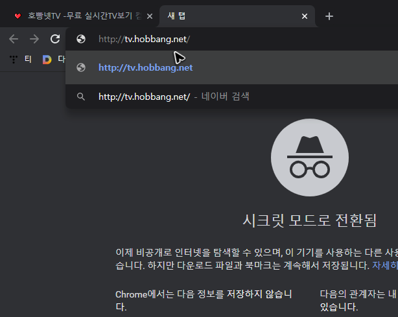Image resolution: width=398 pixels, height=317 pixels.
Task: Switch to the 호빵넷TV tab
Action: pos(81,16)
